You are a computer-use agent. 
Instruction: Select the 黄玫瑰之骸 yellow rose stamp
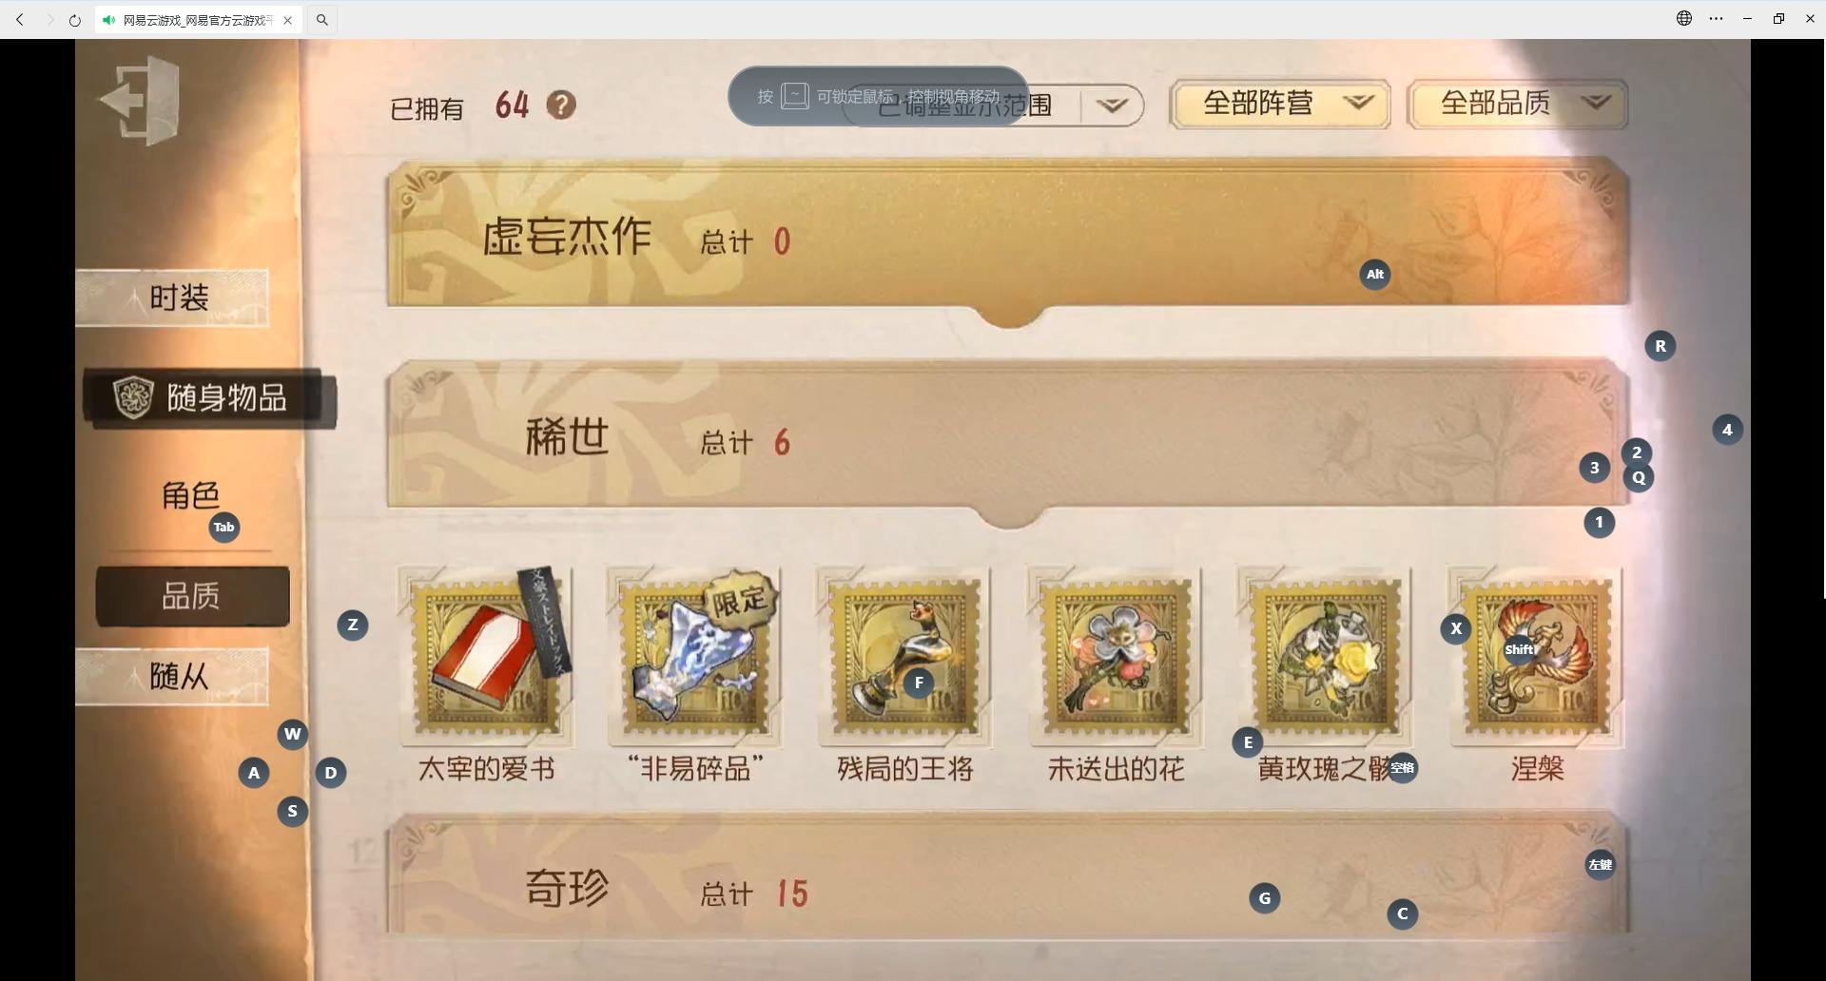(1325, 657)
